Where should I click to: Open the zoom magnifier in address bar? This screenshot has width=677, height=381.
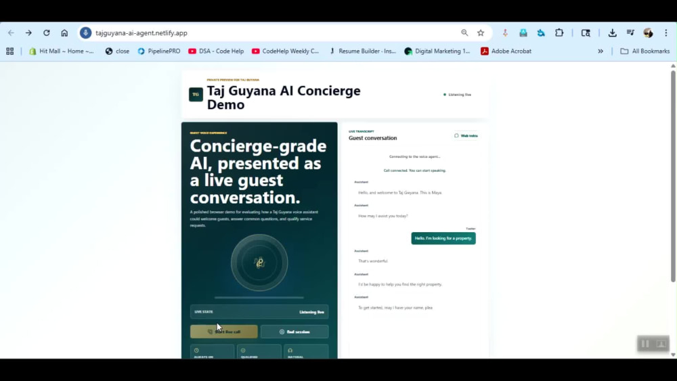(x=464, y=32)
